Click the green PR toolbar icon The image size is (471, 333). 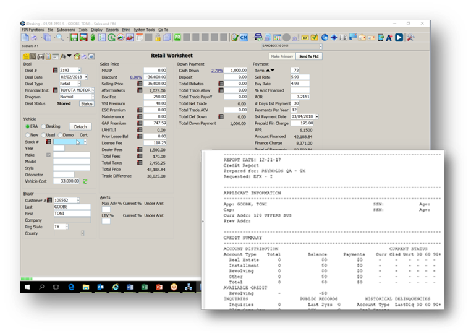pos(177,38)
